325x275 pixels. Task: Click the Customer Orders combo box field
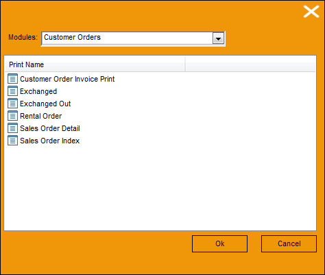[133, 38]
